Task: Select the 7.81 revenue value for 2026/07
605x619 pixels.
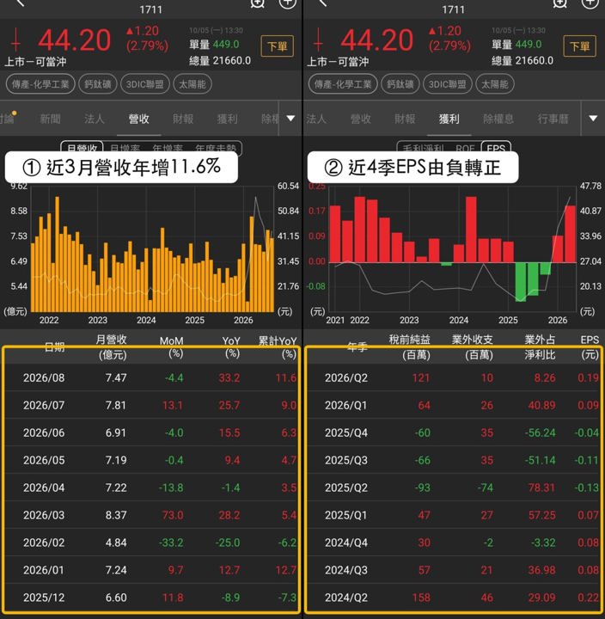Action: click(x=116, y=406)
